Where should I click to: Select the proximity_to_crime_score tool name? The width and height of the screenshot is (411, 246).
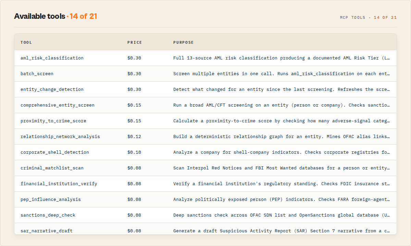[x=53, y=121]
